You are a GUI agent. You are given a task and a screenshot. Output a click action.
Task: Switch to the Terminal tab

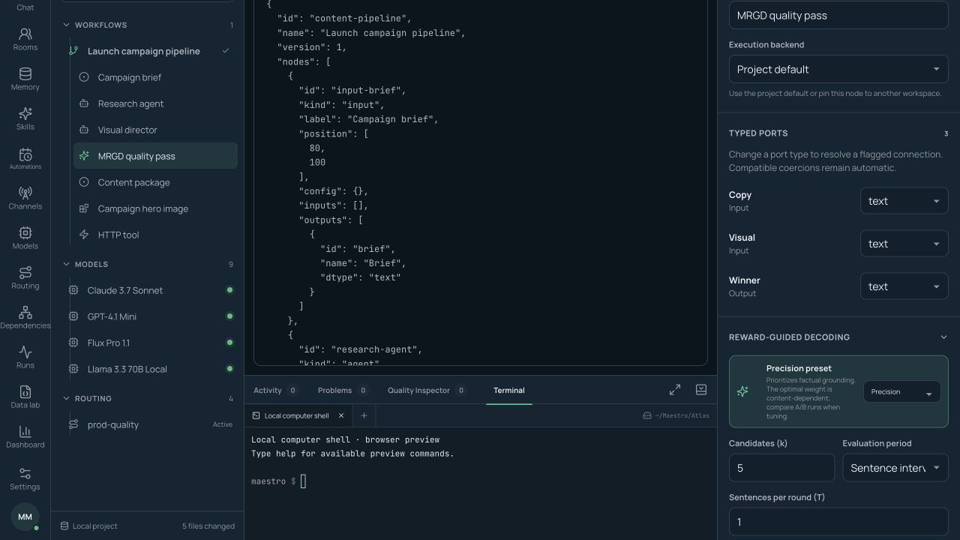(x=509, y=390)
